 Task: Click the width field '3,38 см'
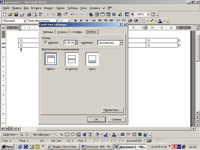[69, 42]
